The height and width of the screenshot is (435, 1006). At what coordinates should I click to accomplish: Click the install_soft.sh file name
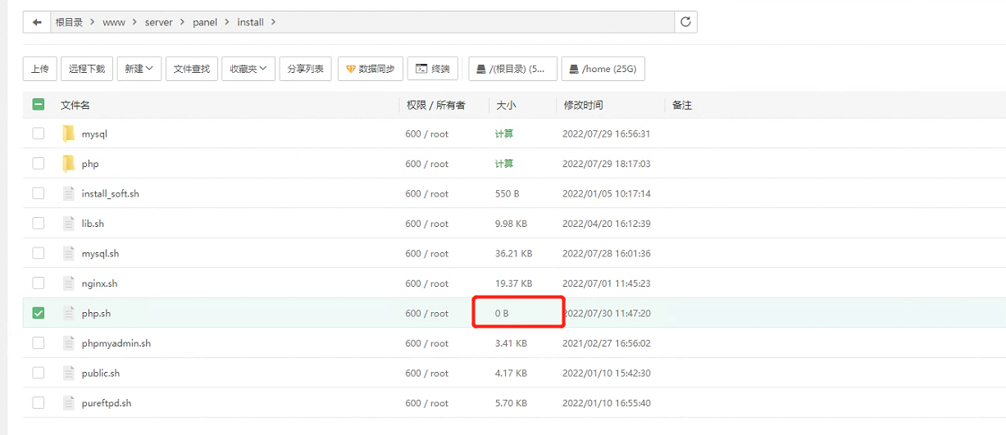coord(111,193)
